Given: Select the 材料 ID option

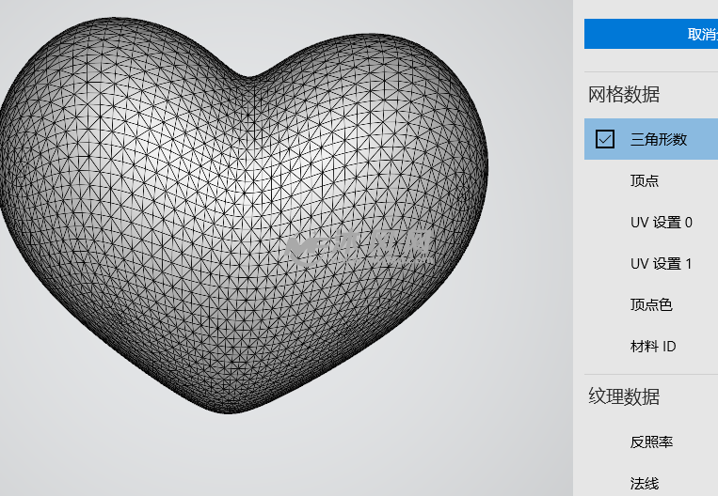Looking at the screenshot, I should tap(653, 346).
